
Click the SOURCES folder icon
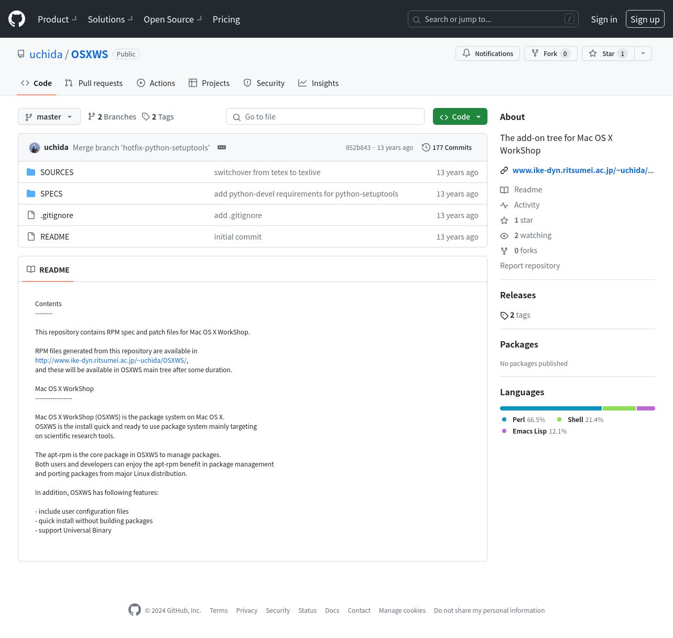coord(31,172)
